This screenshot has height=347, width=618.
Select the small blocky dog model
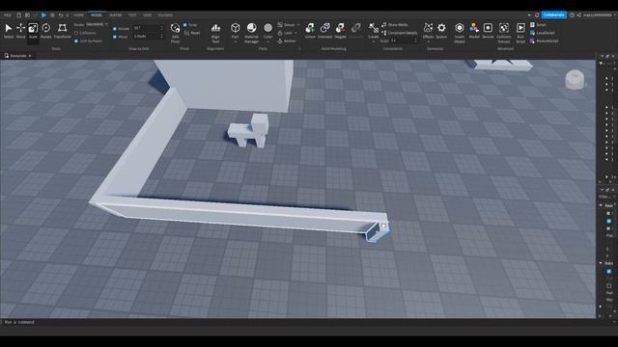tap(248, 131)
